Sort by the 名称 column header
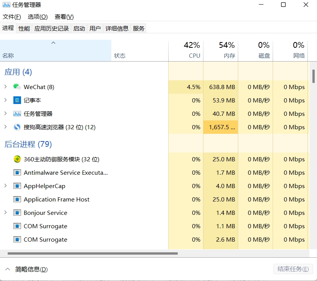 [x=55, y=50]
